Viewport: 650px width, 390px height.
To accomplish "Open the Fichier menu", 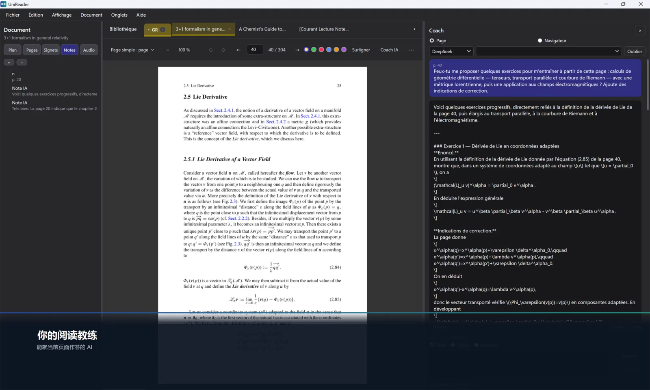I will 13,15.
